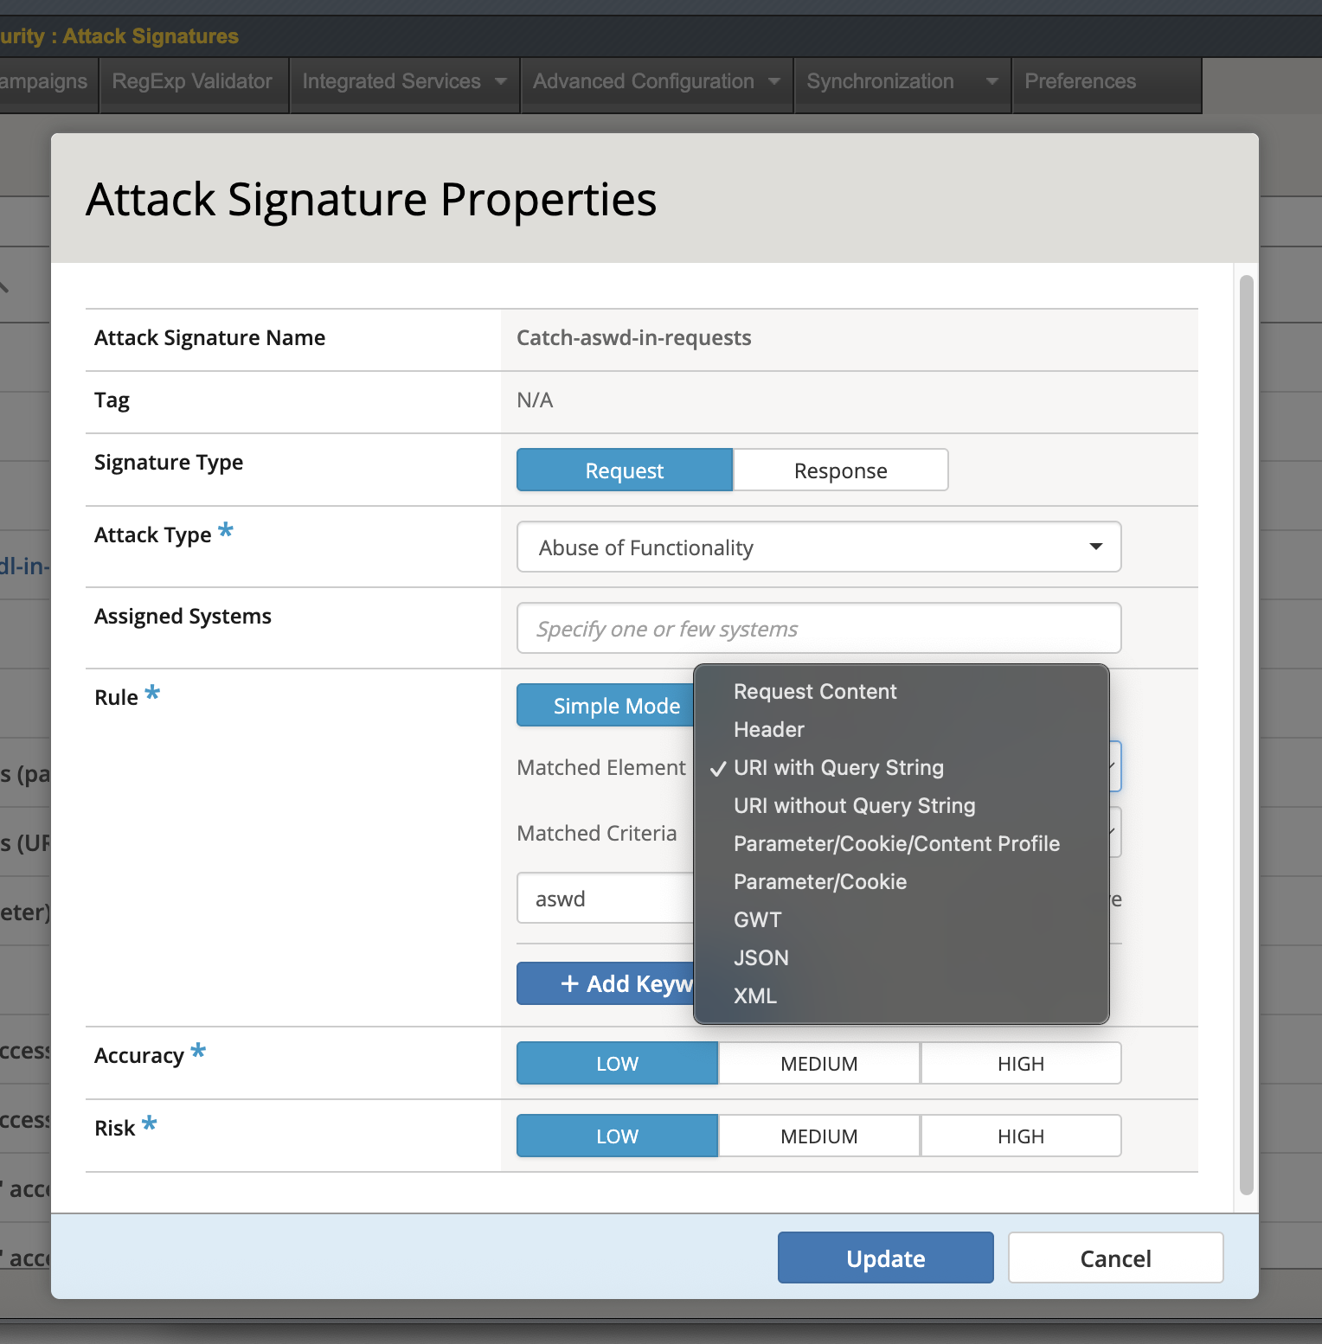Image resolution: width=1322 pixels, height=1344 pixels.
Task: Click the dialog vertical scrollbar
Action: [x=1247, y=735]
